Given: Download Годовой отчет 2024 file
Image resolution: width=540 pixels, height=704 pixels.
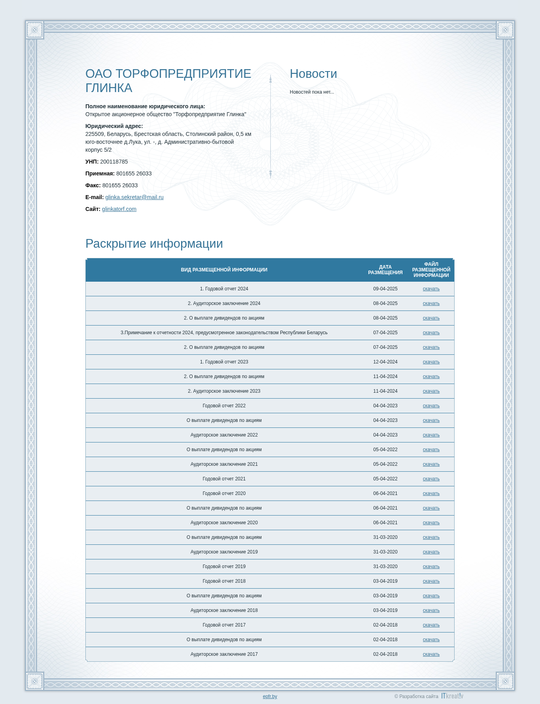Looking at the screenshot, I should click(x=431, y=289).
